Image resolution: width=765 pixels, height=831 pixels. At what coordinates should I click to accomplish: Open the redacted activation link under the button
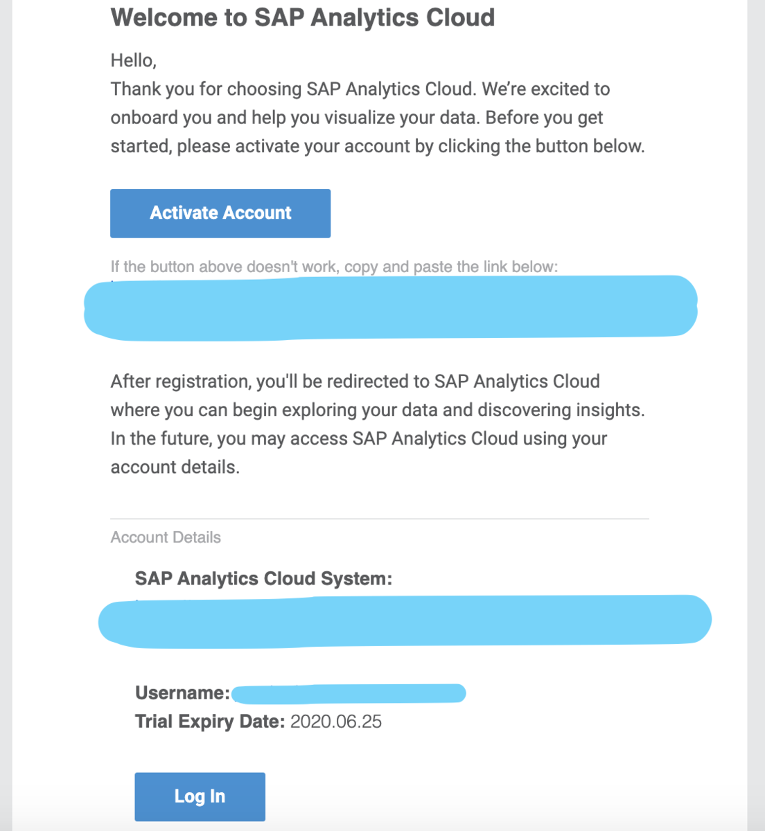pyautogui.click(x=390, y=307)
